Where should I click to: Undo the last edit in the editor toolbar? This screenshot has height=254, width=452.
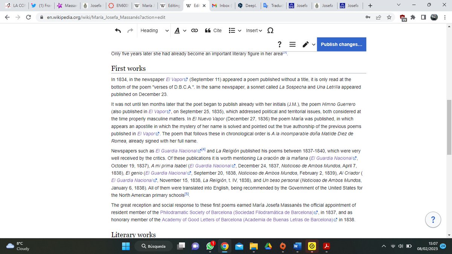[x=118, y=31]
